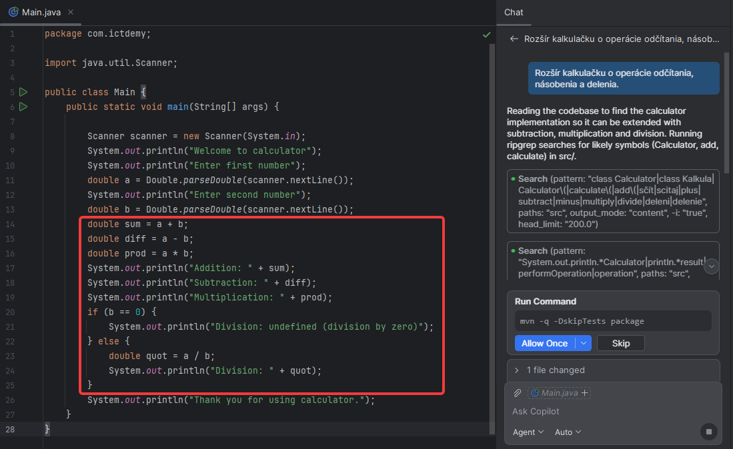Click the "Run Command" heading
Image resolution: width=733 pixels, height=449 pixels.
(x=546, y=302)
